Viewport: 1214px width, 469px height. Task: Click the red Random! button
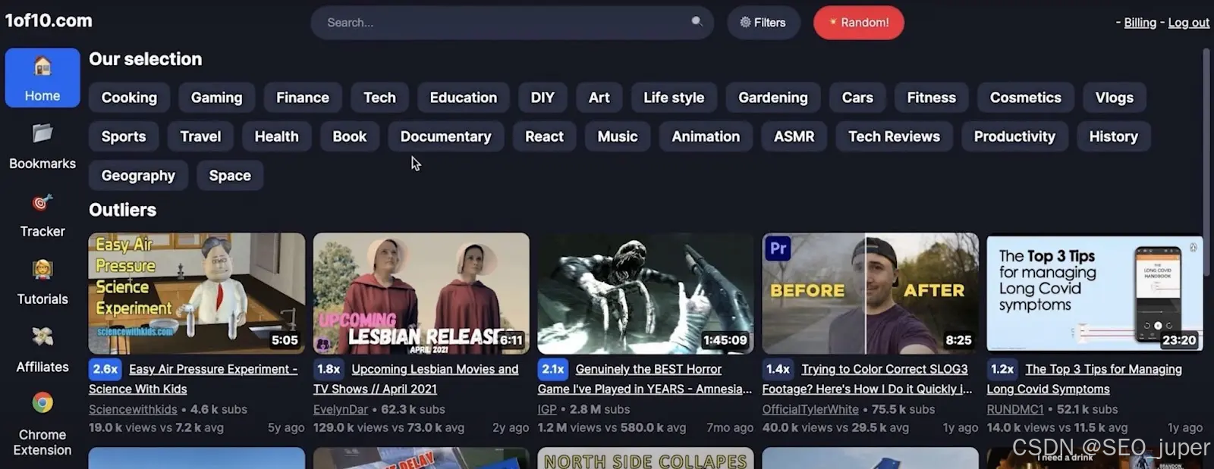(859, 23)
